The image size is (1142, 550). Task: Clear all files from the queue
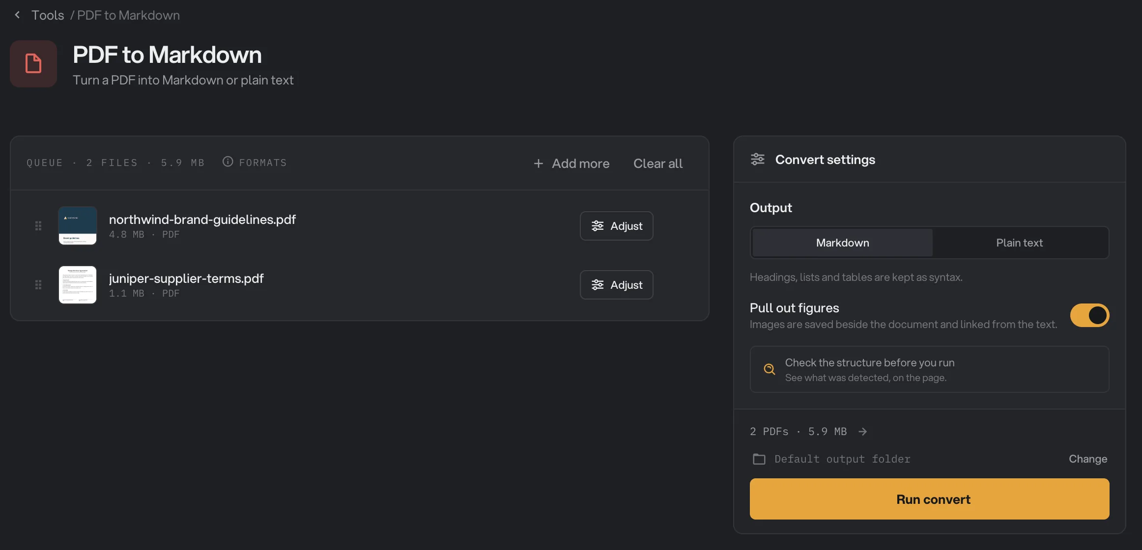tap(657, 164)
